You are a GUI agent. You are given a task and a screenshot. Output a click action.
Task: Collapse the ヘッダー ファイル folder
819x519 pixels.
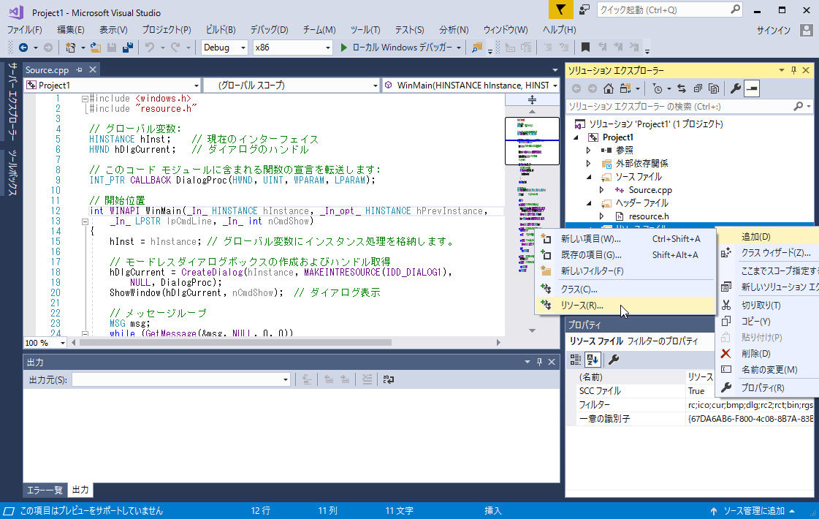(x=589, y=202)
